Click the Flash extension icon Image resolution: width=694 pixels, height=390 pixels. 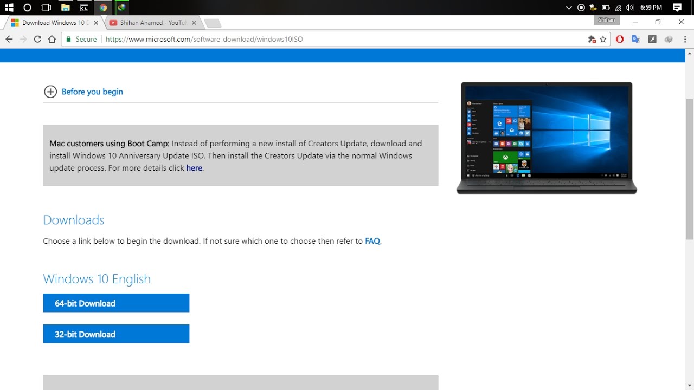tap(652, 39)
